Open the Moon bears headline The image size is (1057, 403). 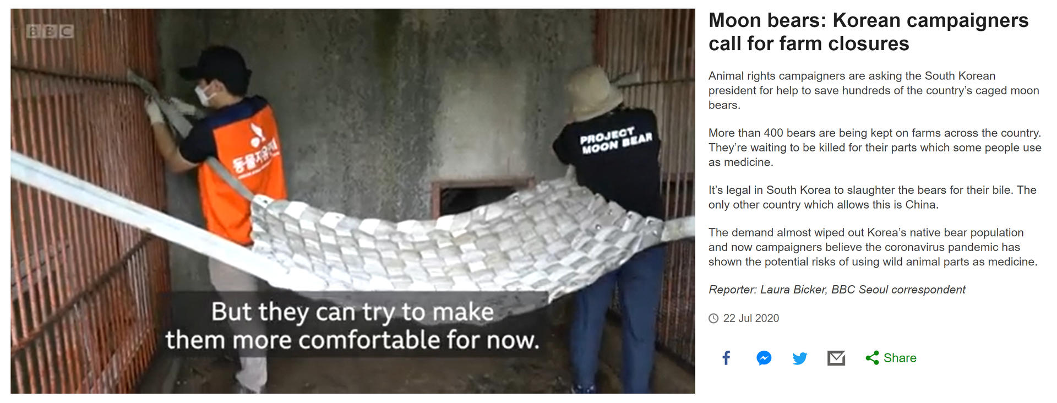point(868,32)
